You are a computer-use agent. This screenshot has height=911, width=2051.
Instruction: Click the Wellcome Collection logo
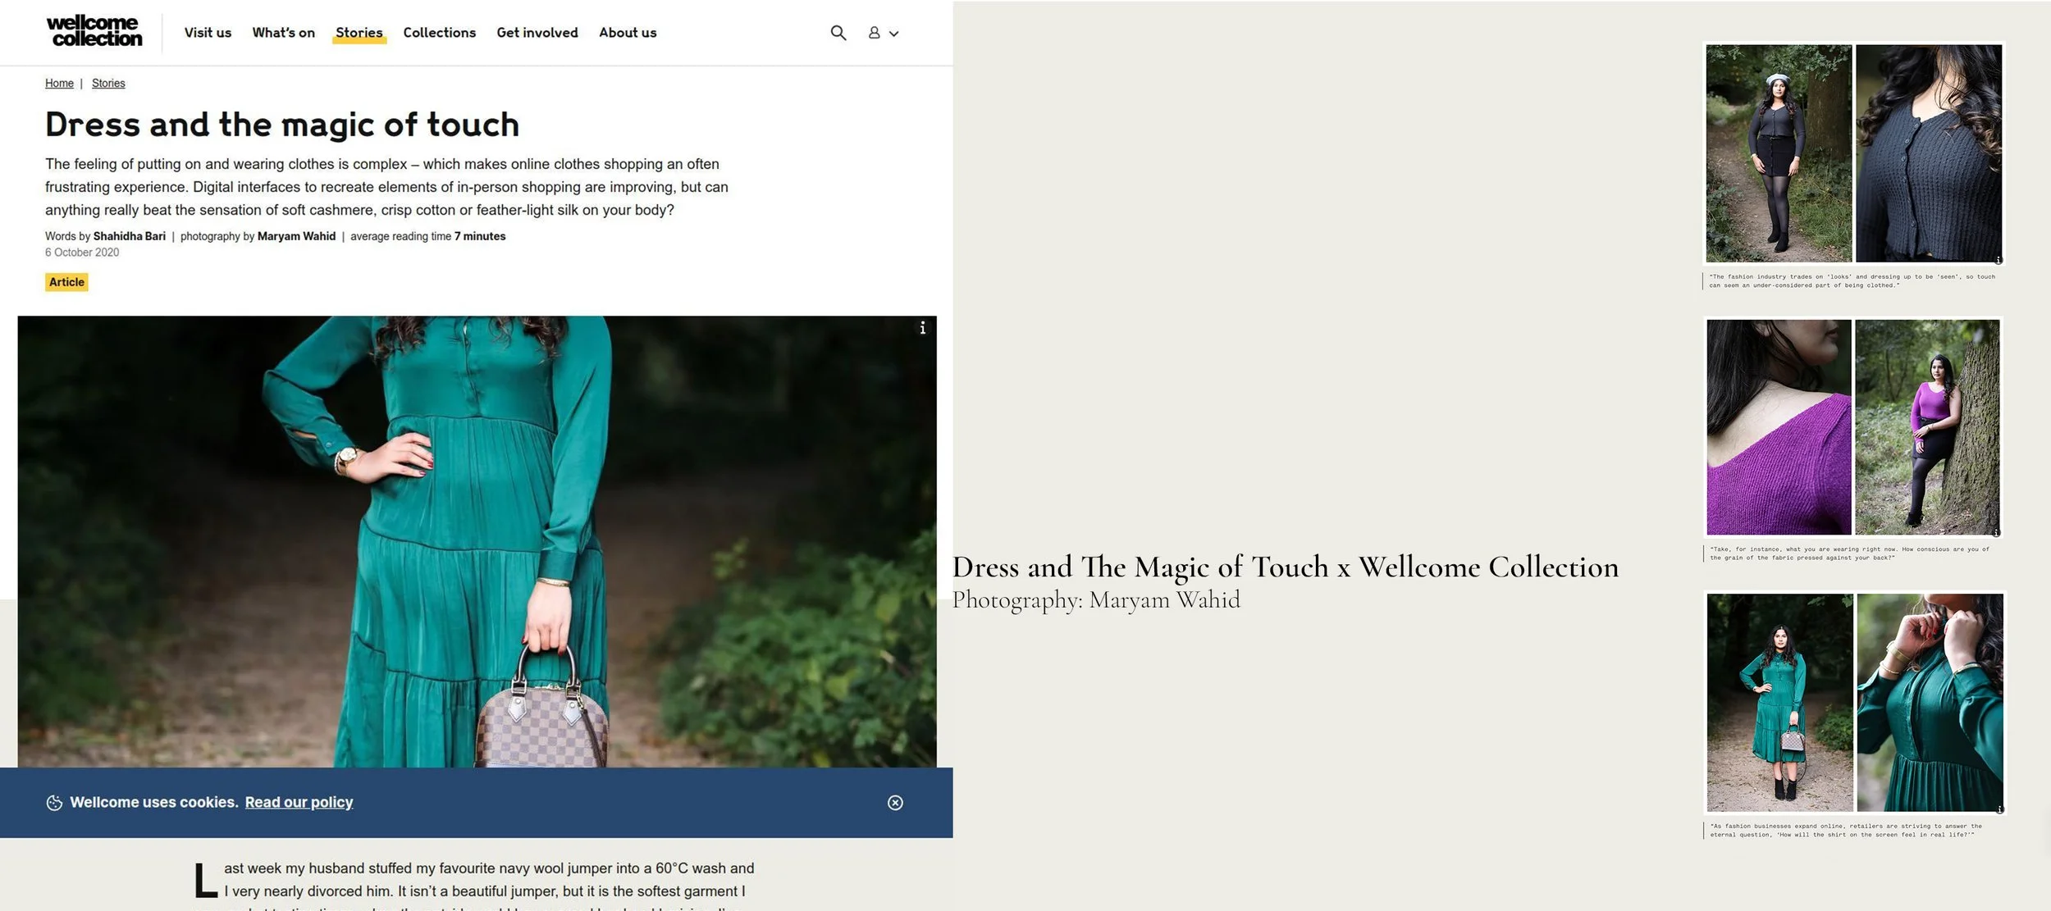pyautogui.click(x=94, y=31)
